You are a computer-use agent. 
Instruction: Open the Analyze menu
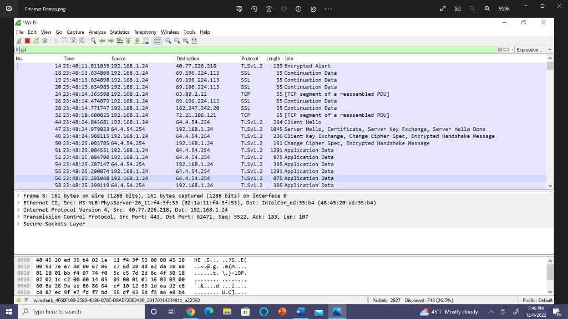tap(97, 32)
